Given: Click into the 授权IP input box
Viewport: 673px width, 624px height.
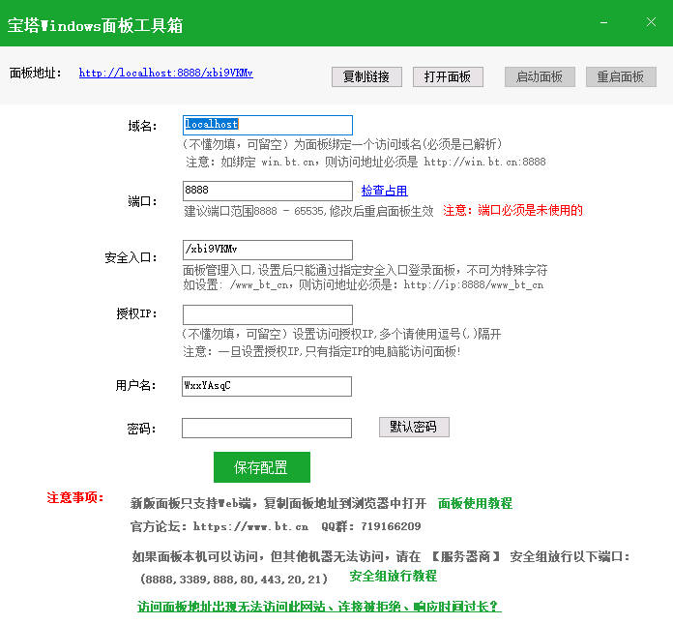Looking at the screenshot, I should 268,314.
